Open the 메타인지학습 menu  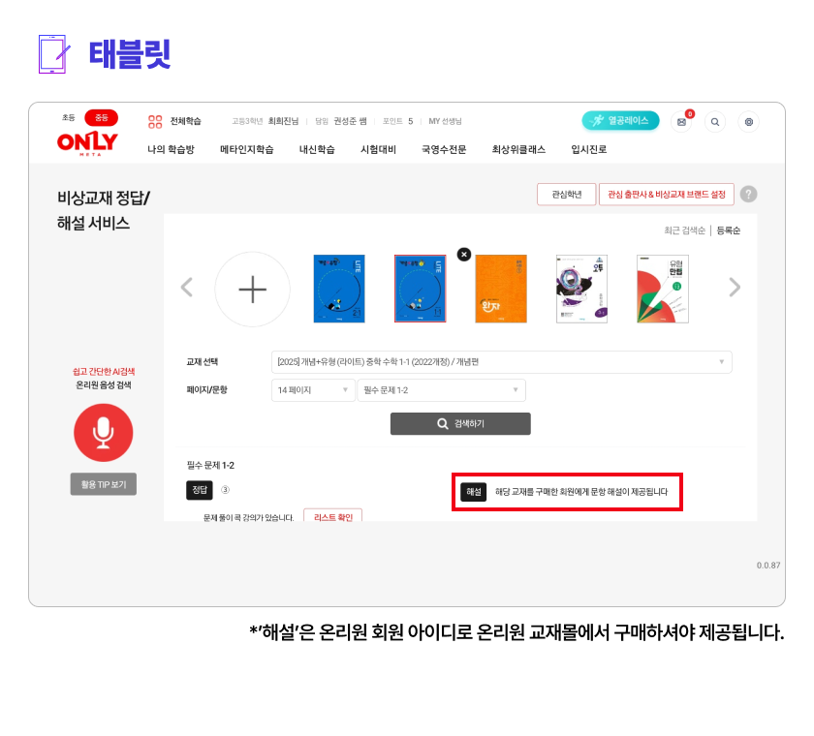246,149
